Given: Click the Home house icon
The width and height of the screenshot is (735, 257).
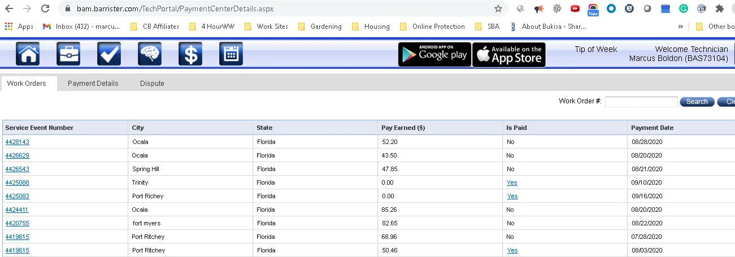Looking at the screenshot, I should click(x=28, y=54).
